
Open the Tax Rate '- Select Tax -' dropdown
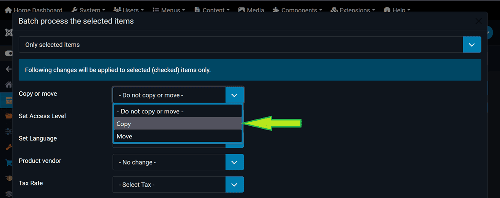(178, 185)
